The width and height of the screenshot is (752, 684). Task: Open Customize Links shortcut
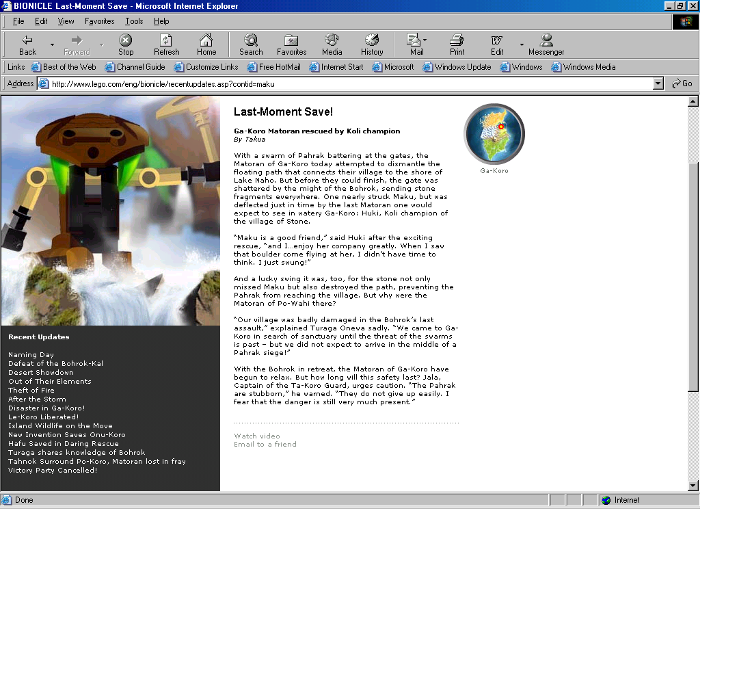click(206, 67)
